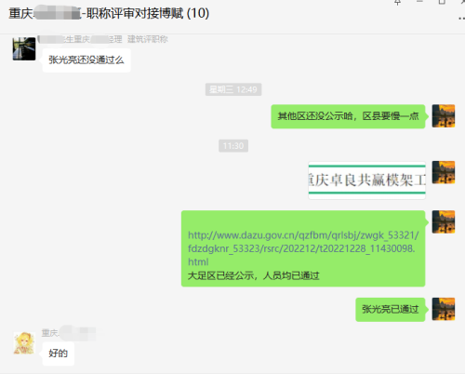
Task: Click sender name above 张光亮还没通过么 message
Action: click(x=102, y=39)
